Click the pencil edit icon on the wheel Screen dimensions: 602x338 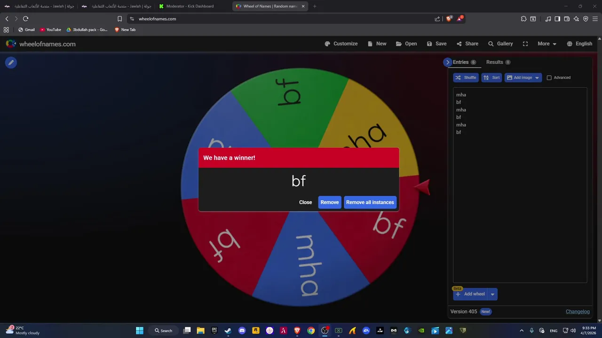[11, 62]
